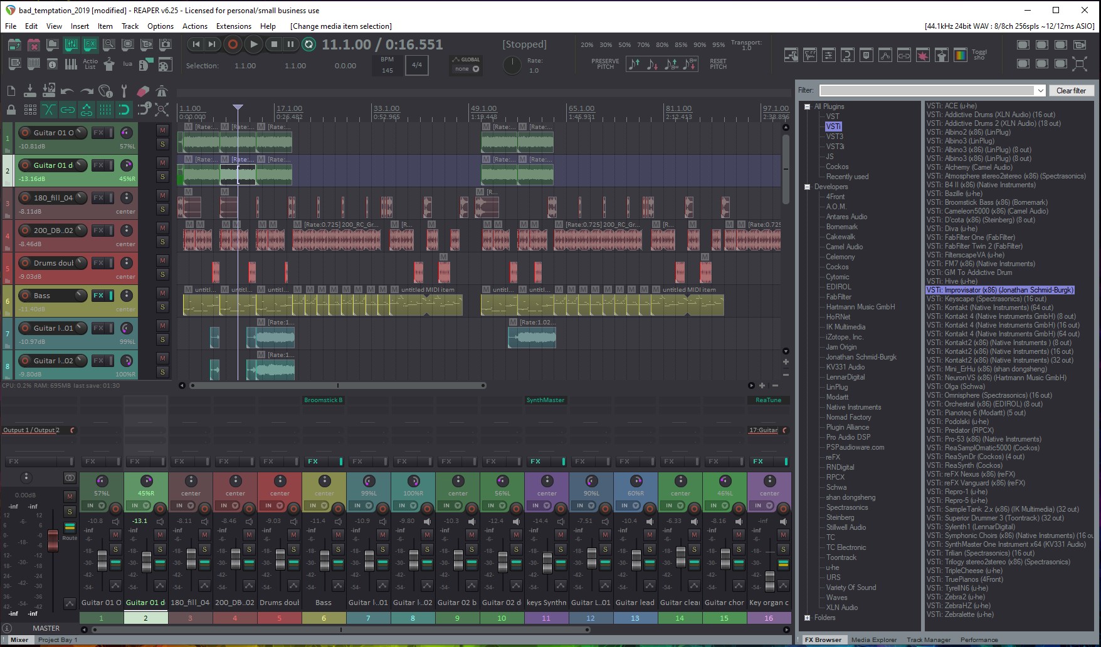Expand the Folders tree node
Image resolution: width=1101 pixels, height=647 pixels.
[x=808, y=618]
